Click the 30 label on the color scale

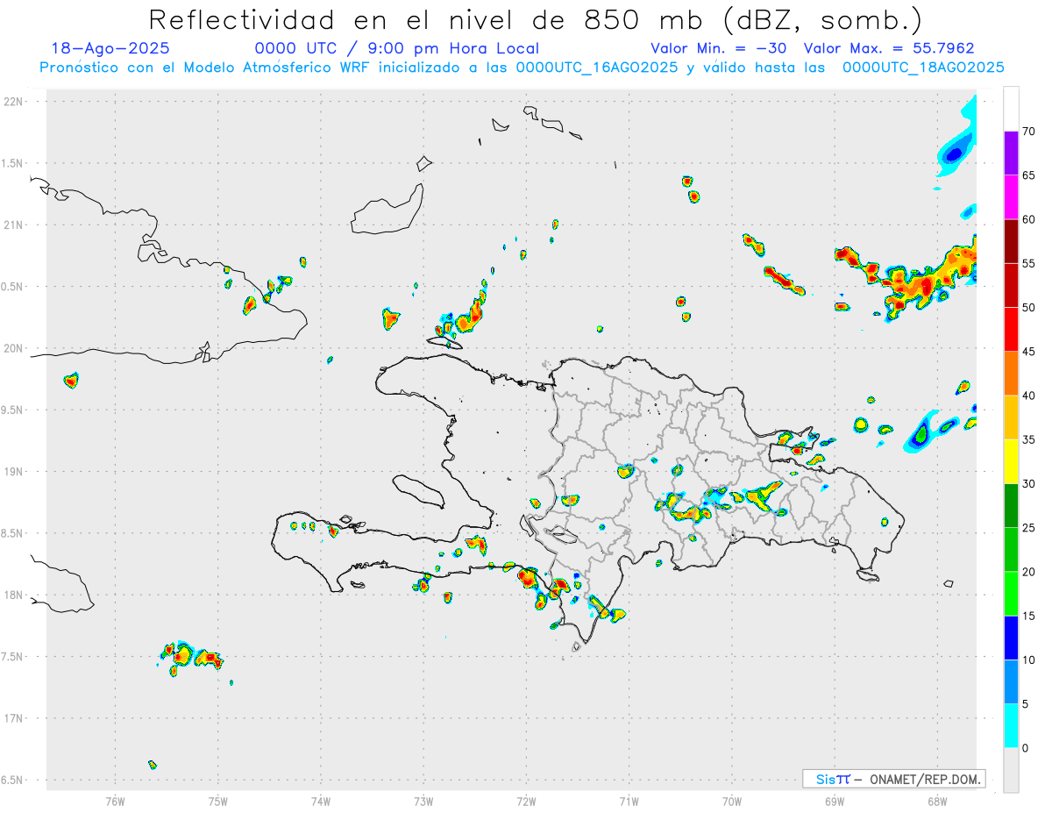point(1028,483)
